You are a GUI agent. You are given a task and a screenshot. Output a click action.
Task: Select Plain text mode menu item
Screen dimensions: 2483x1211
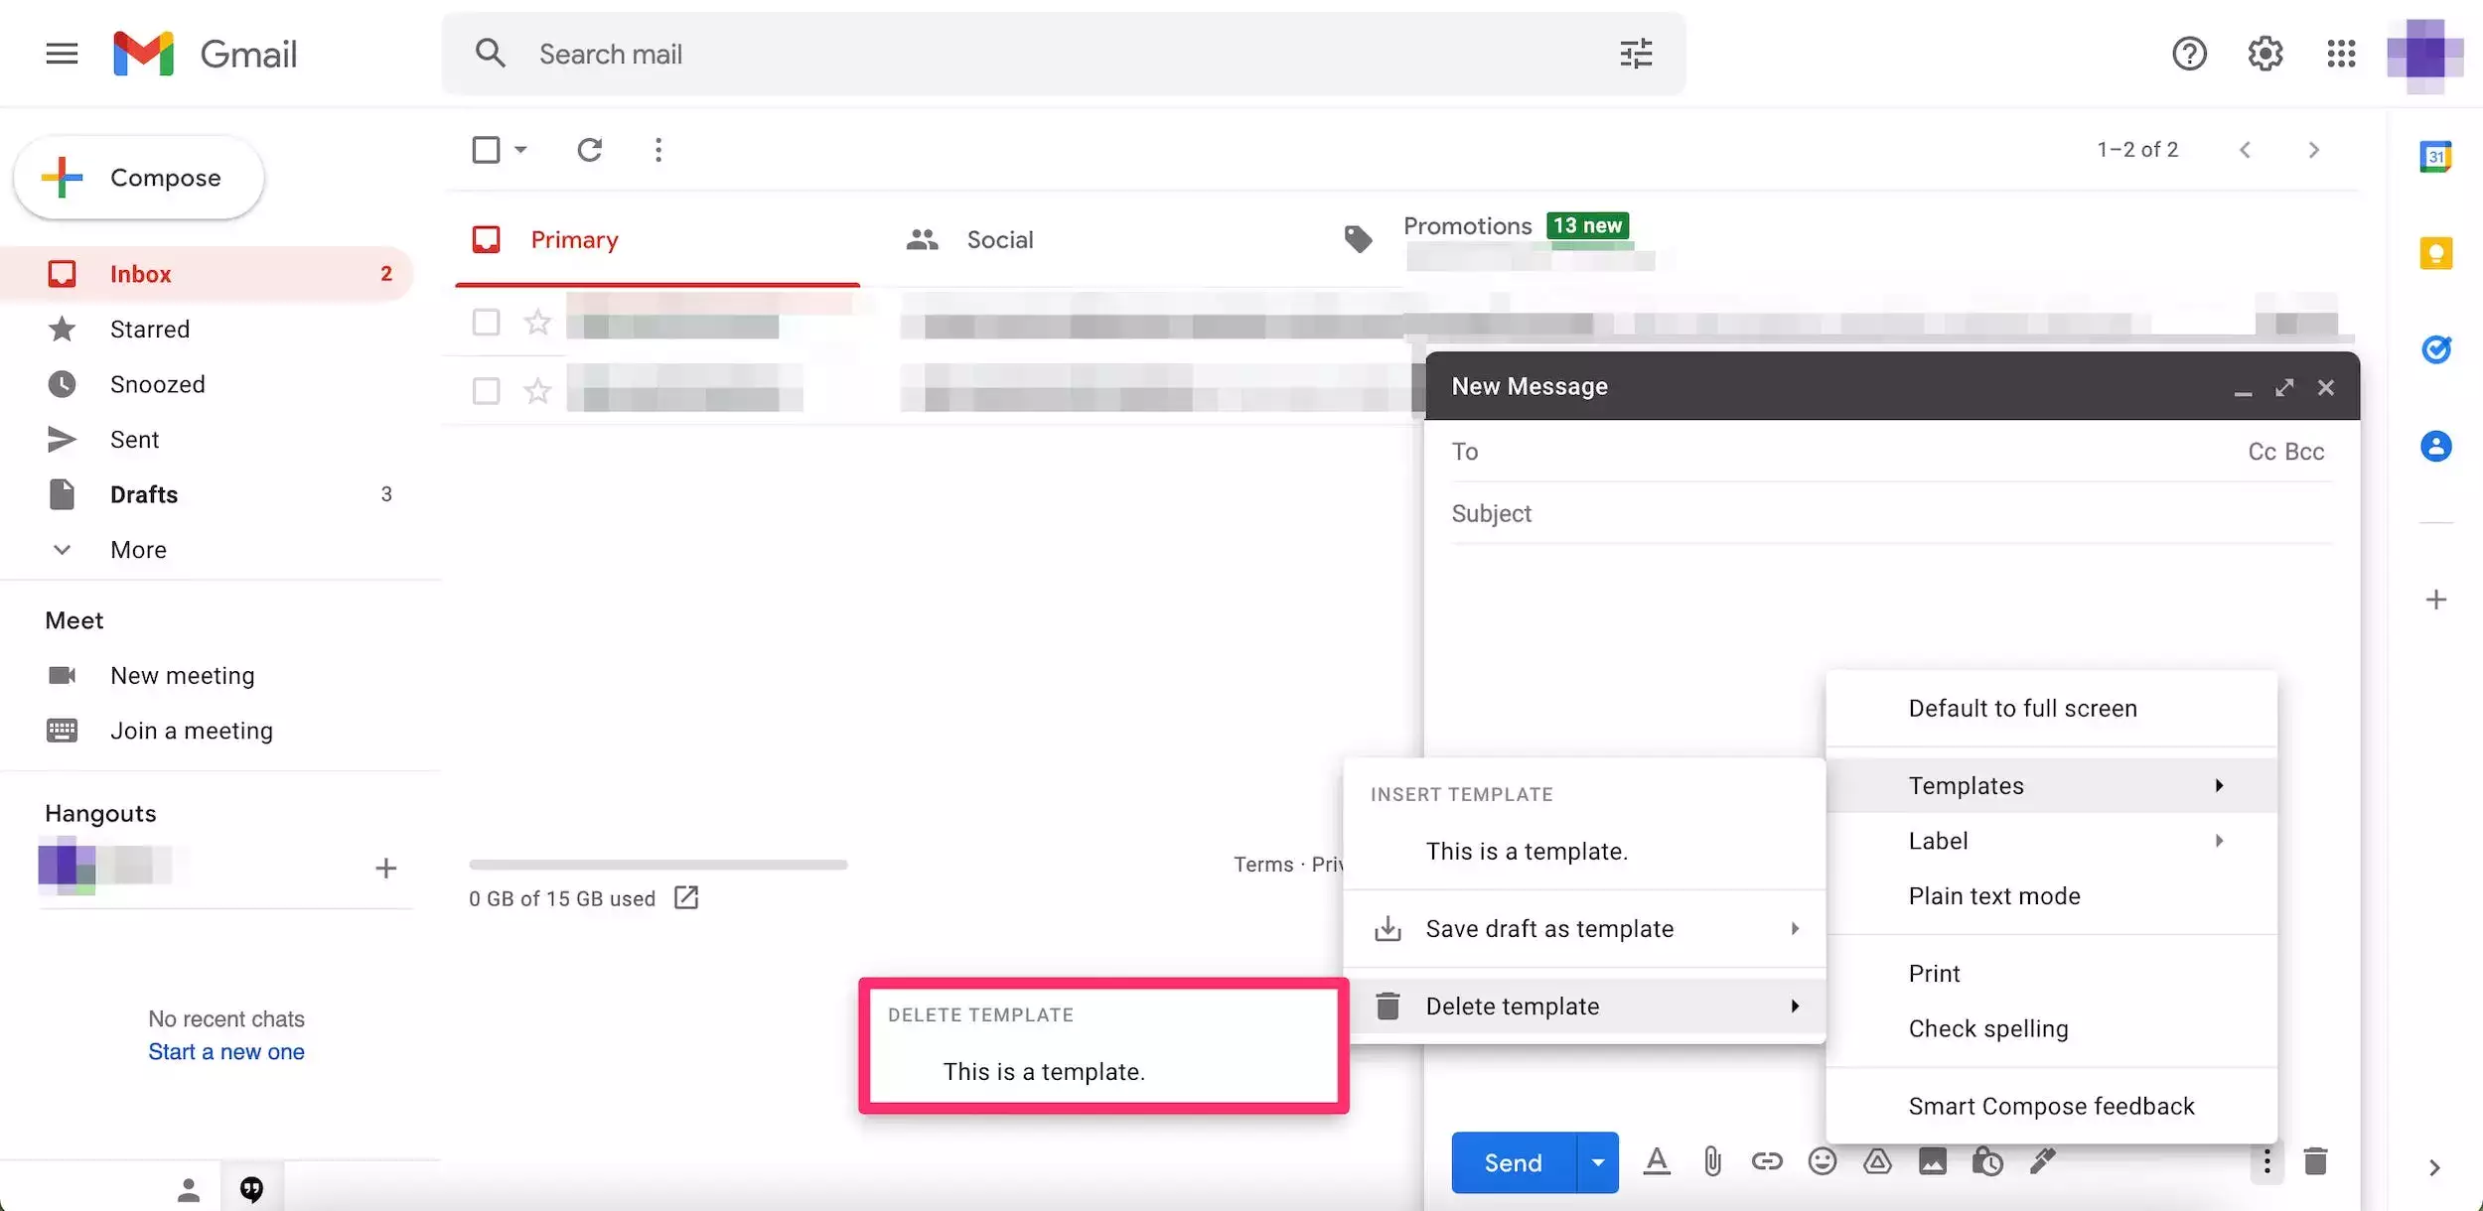point(1993,896)
